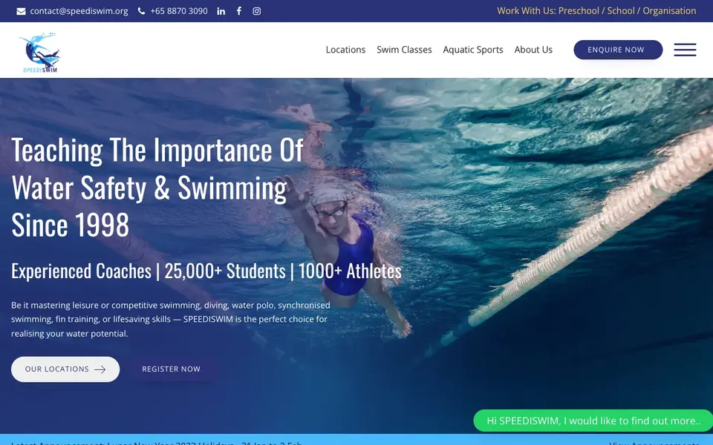
Task: Open the hamburger menu icon
Action: point(685,50)
